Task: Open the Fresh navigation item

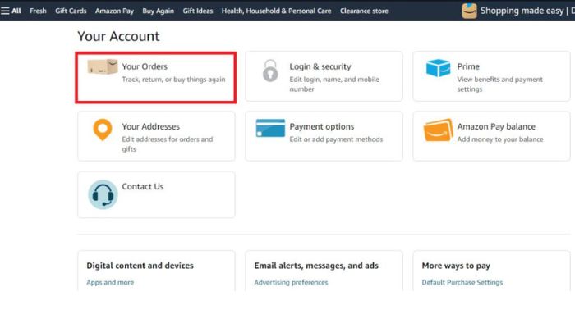Action: pos(38,11)
